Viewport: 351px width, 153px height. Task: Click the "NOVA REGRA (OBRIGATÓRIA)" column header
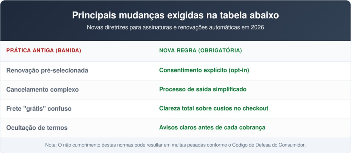point(201,50)
